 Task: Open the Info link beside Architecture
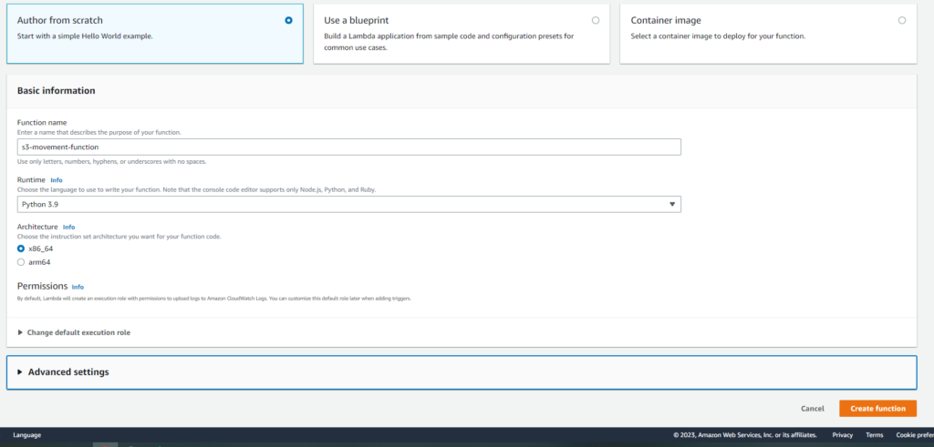tap(68, 227)
